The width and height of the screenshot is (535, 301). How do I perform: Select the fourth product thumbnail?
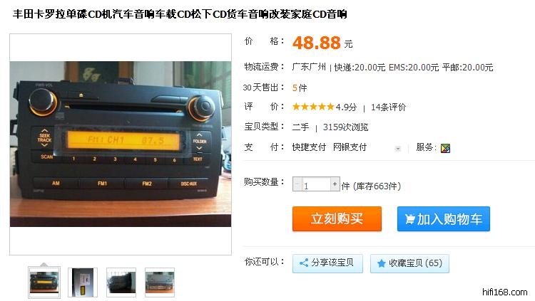pos(160,282)
